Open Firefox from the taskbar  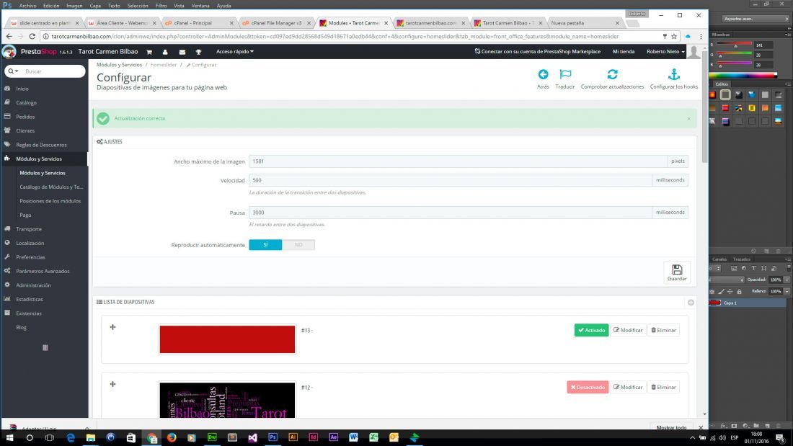coord(172,437)
